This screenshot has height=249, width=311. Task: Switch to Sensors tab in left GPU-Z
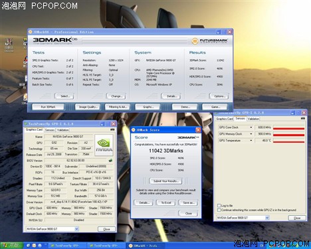click(50, 130)
